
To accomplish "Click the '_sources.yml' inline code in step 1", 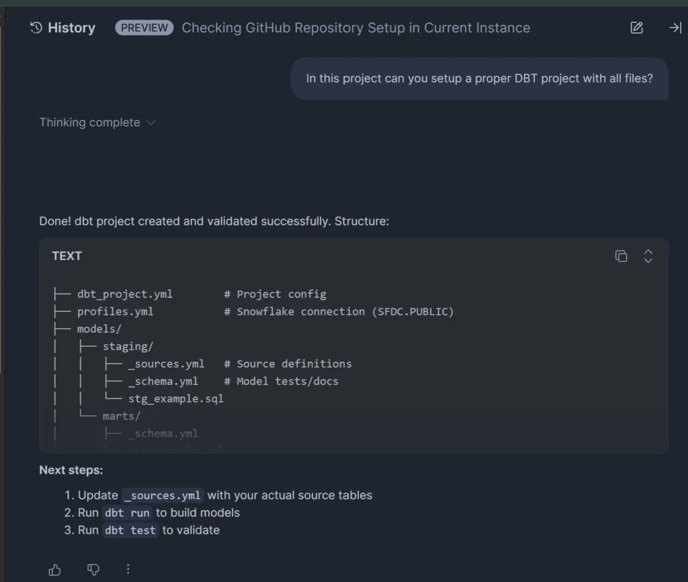I will [x=163, y=495].
